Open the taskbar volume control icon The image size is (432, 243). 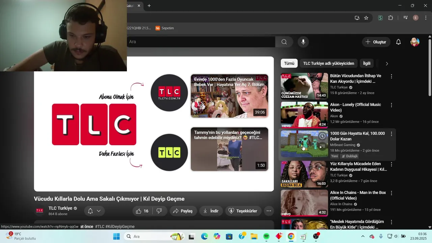(396, 236)
